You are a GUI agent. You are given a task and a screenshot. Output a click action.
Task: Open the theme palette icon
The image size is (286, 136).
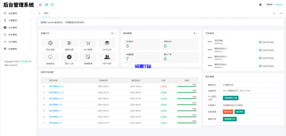[261, 5]
